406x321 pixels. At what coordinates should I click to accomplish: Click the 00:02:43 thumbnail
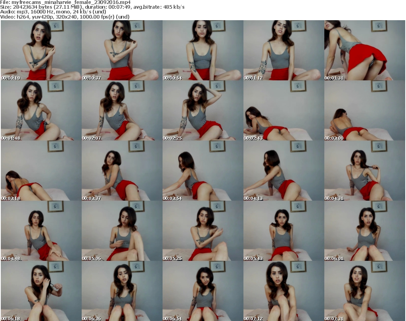tap(283, 110)
